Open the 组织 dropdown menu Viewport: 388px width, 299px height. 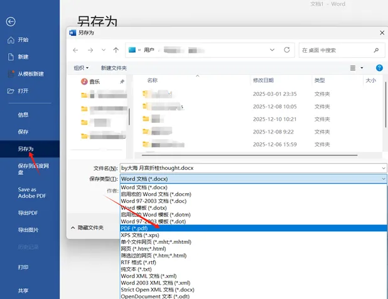click(81, 68)
